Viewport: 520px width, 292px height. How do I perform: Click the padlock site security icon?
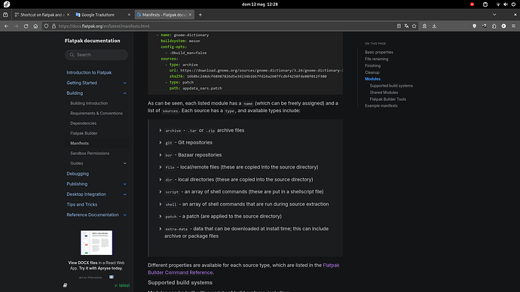pyautogui.click(x=54, y=26)
